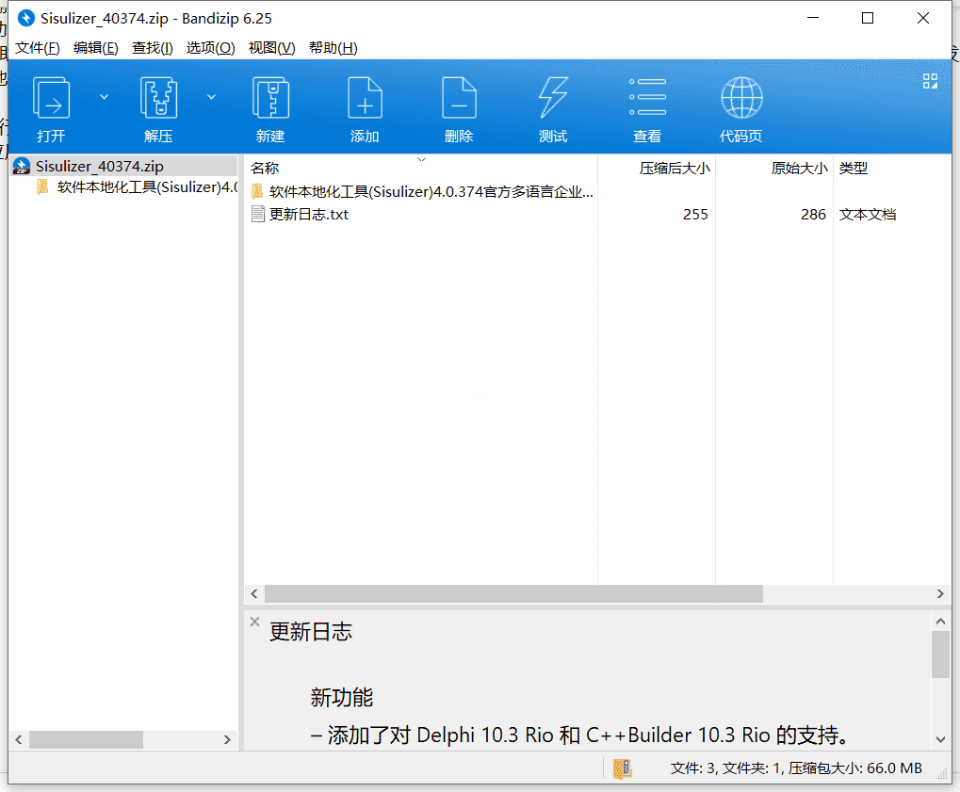Click preview pane scroll up arrow

click(940, 622)
